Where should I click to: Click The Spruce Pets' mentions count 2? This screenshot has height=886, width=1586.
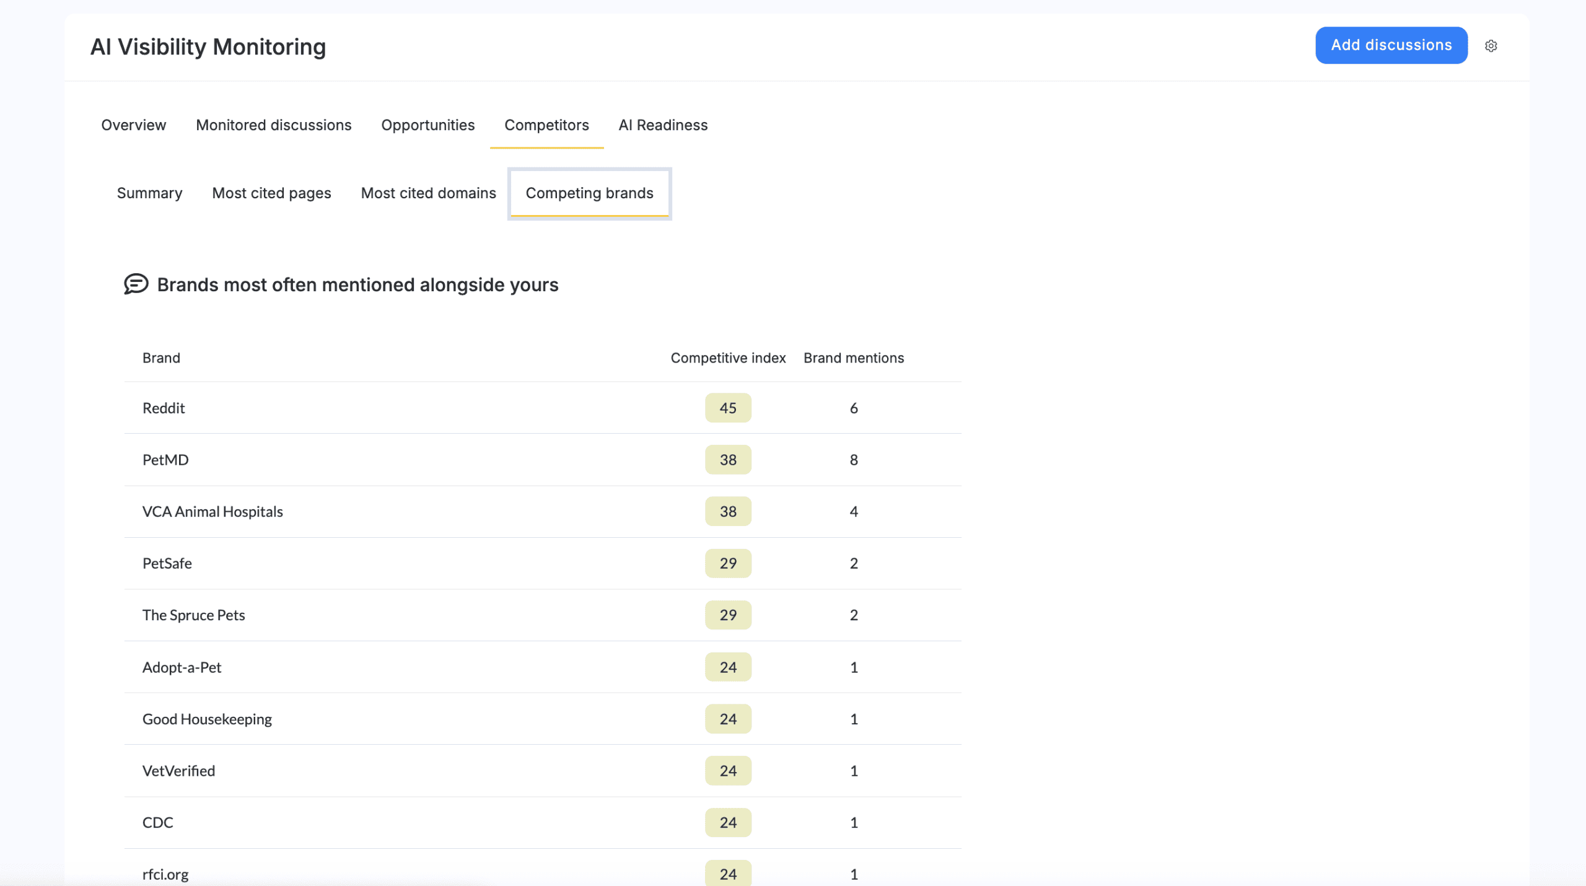[x=854, y=615]
